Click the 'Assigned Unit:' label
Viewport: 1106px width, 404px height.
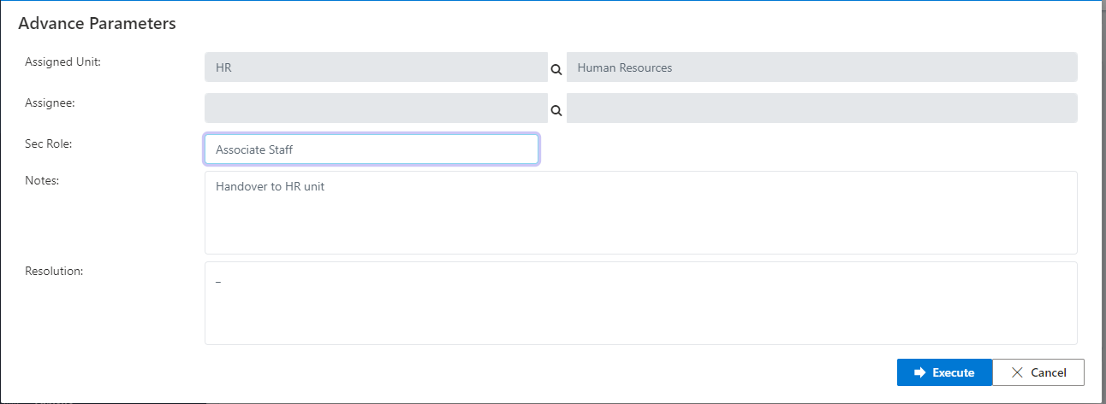[62, 61]
